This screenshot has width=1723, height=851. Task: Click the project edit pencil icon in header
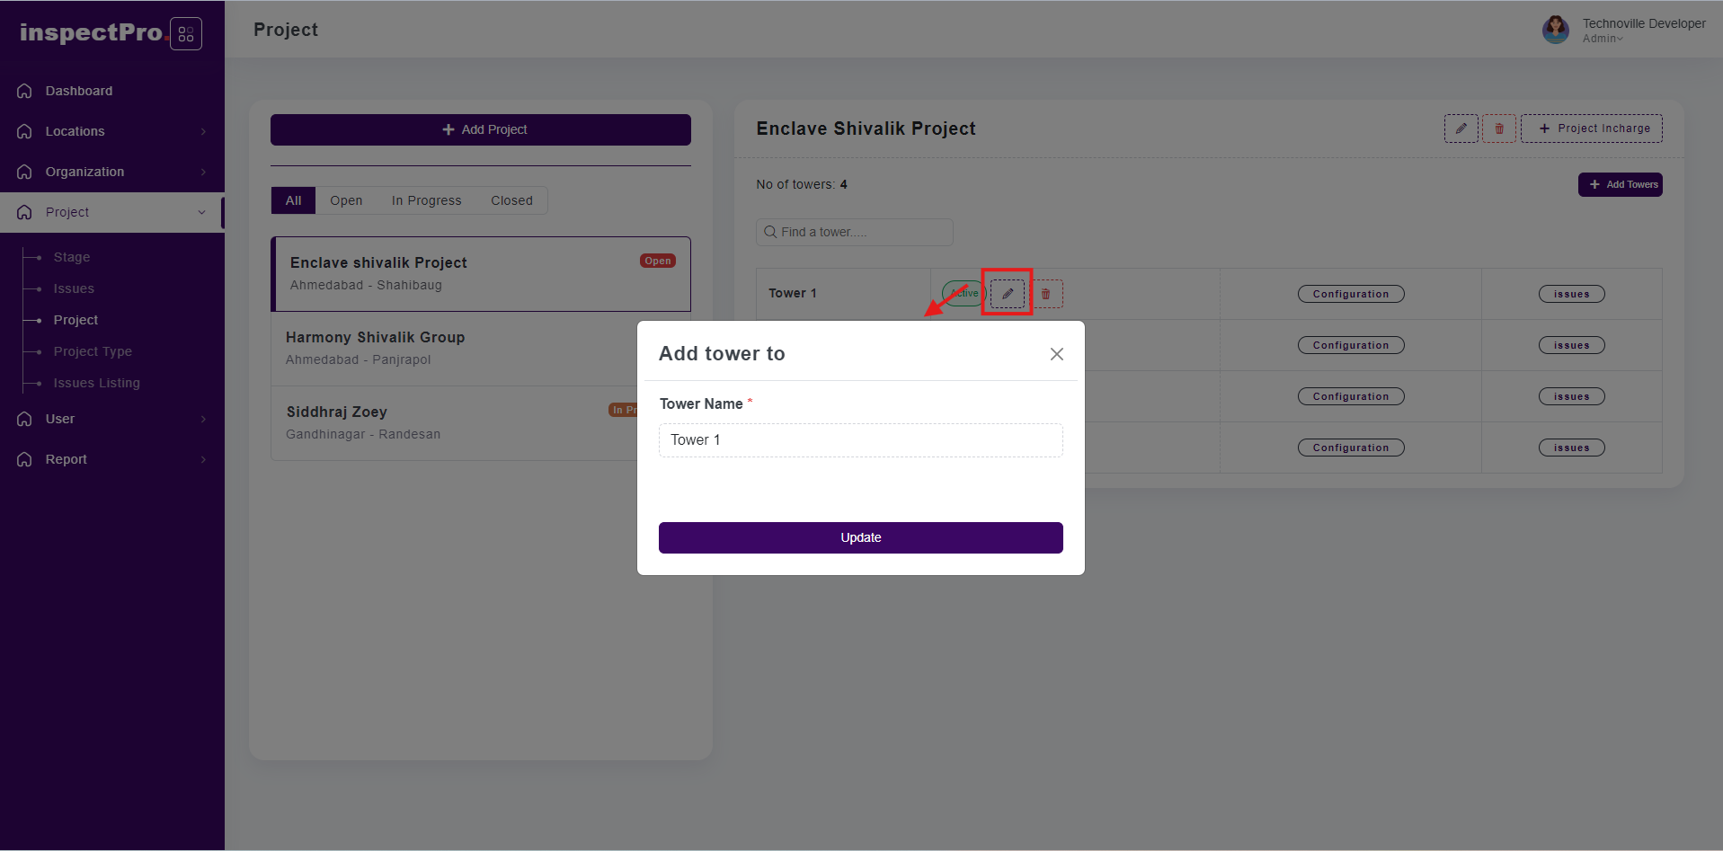click(1461, 129)
